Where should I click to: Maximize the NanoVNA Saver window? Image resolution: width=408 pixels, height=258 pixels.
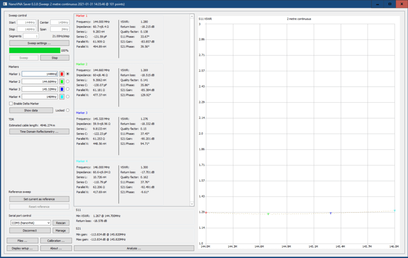click(390, 4)
